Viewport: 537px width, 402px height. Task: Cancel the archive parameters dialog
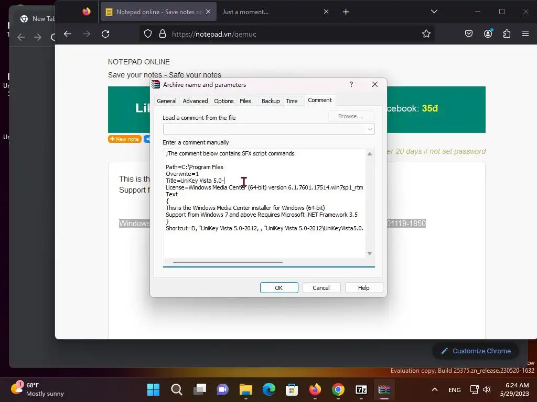[x=321, y=288]
